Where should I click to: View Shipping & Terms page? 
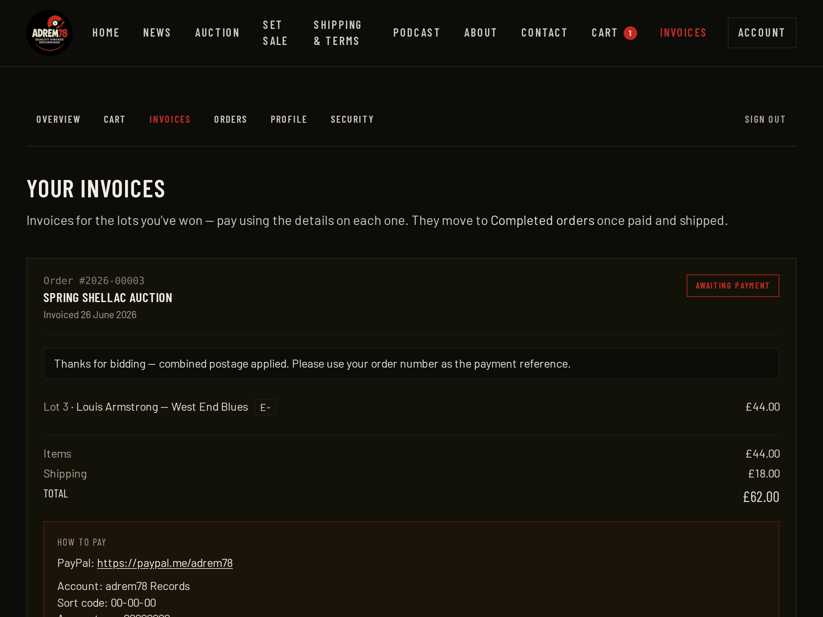click(x=338, y=33)
